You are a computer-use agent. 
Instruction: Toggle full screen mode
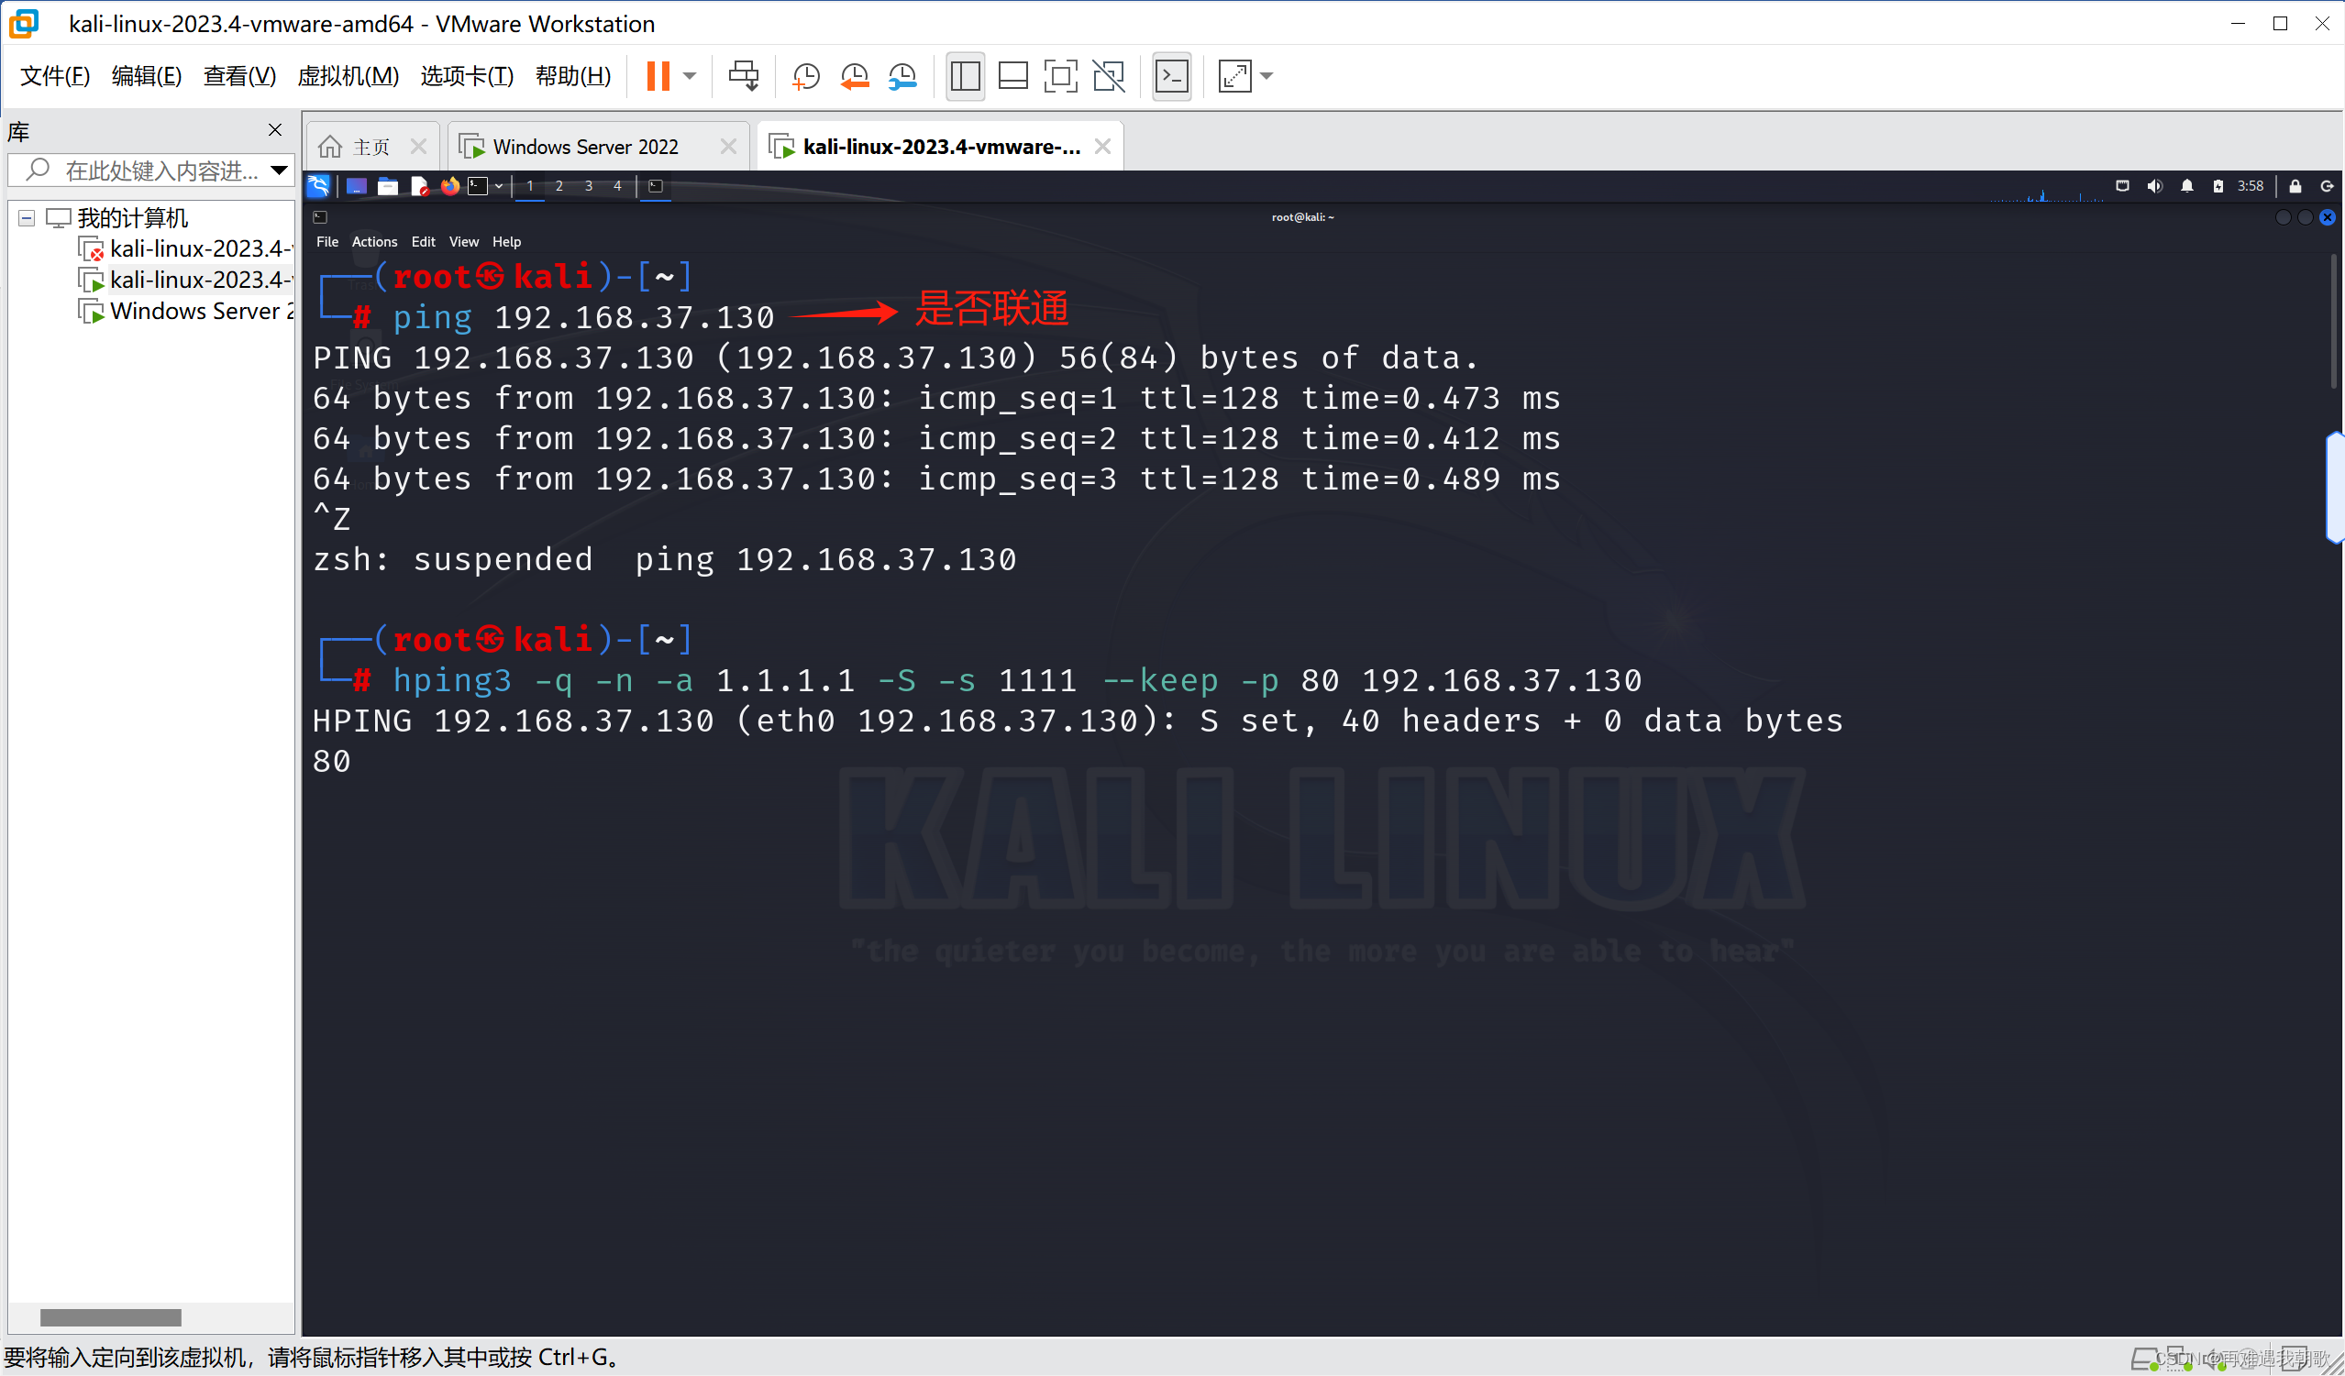1060,75
